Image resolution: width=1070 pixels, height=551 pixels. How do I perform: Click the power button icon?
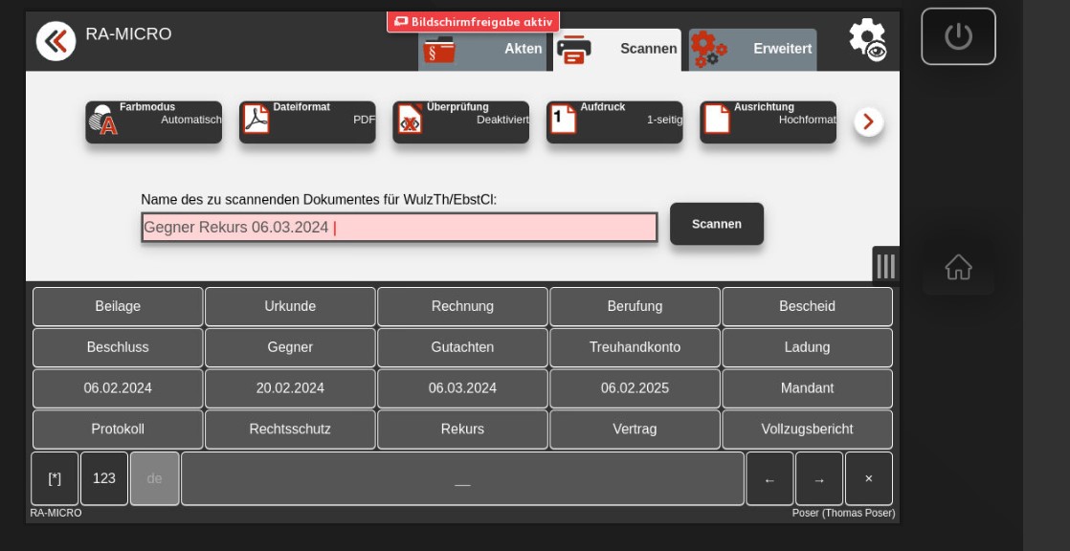[x=958, y=36]
